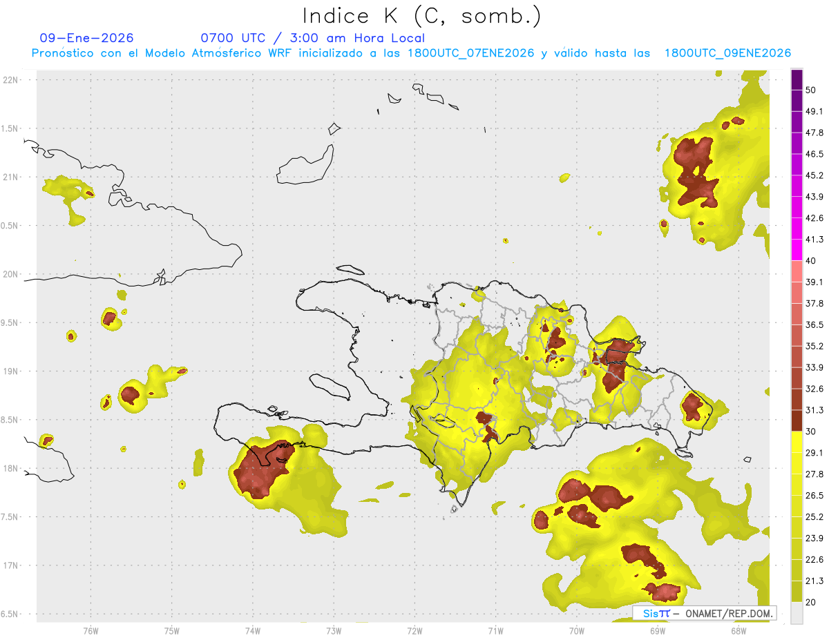Click the valid-until time "1800UTC_09ENE2026"
This screenshot has width=829, height=640.
click(727, 53)
